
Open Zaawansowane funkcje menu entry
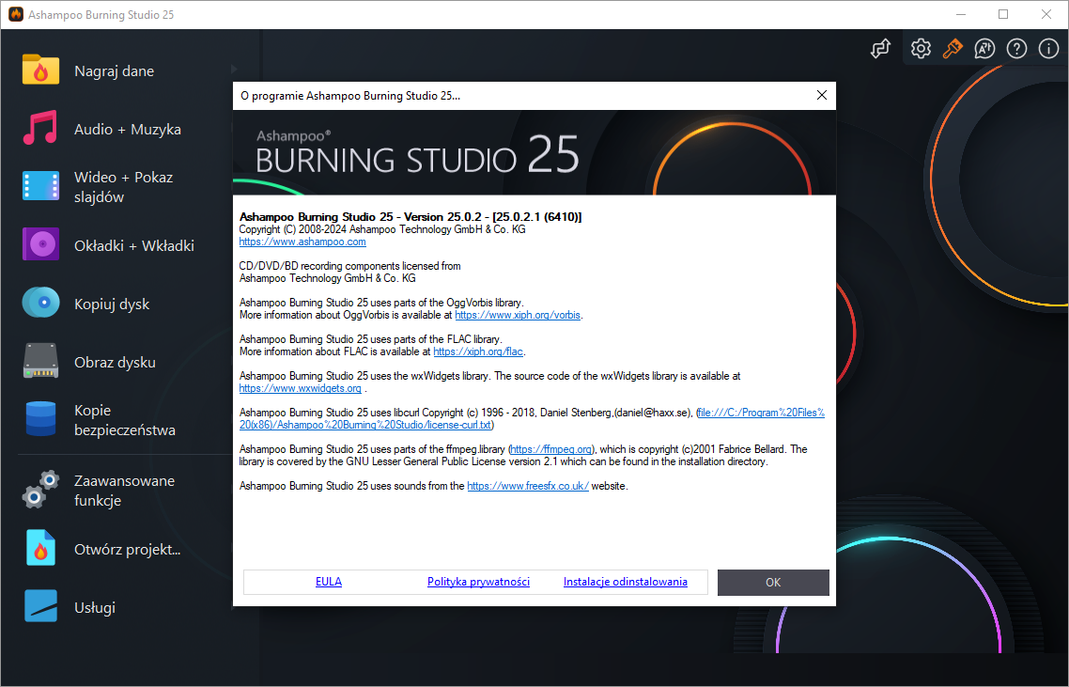point(125,491)
